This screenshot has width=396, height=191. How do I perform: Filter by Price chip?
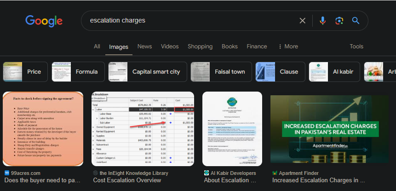(x=25, y=72)
